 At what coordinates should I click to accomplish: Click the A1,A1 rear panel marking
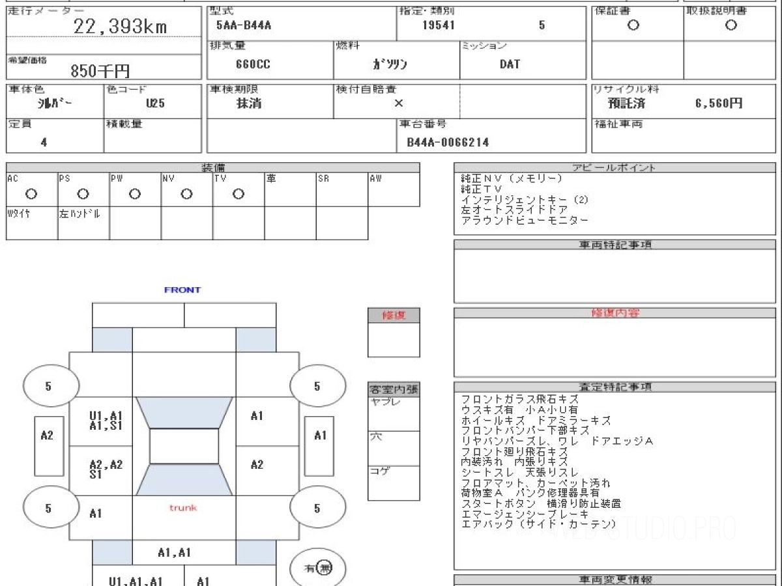174,553
